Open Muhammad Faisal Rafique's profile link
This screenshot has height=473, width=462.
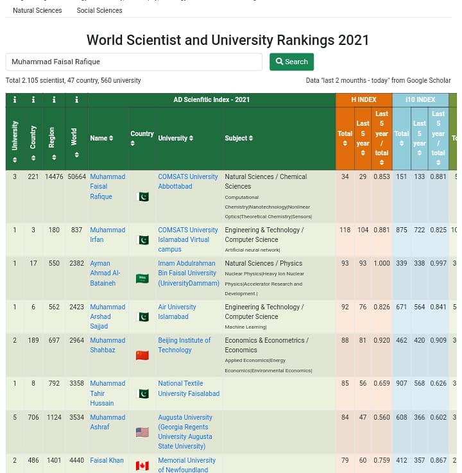tap(107, 186)
